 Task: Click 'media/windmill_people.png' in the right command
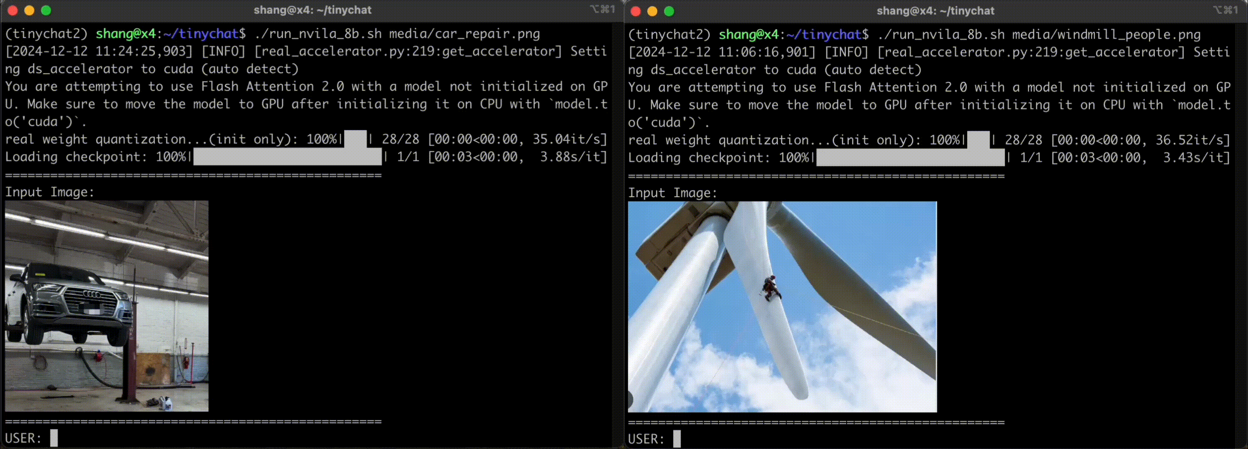[x=1106, y=35]
